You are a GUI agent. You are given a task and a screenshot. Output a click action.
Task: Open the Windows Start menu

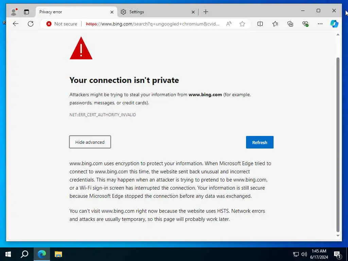[8, 254]
